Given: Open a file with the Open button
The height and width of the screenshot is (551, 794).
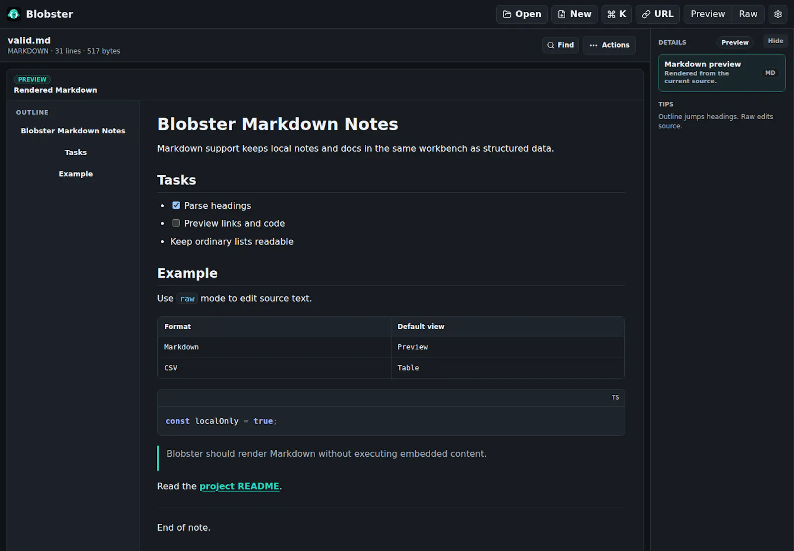Looking at the screenshot, I should [522, 14].
